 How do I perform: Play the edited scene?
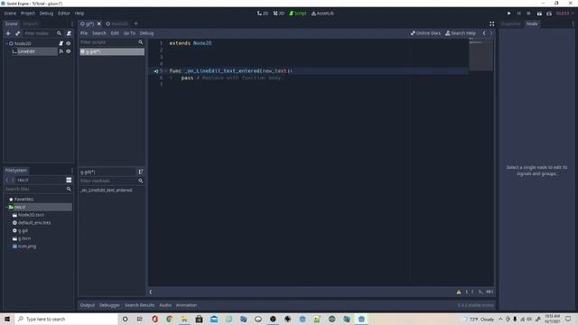(x=539, y=14)
